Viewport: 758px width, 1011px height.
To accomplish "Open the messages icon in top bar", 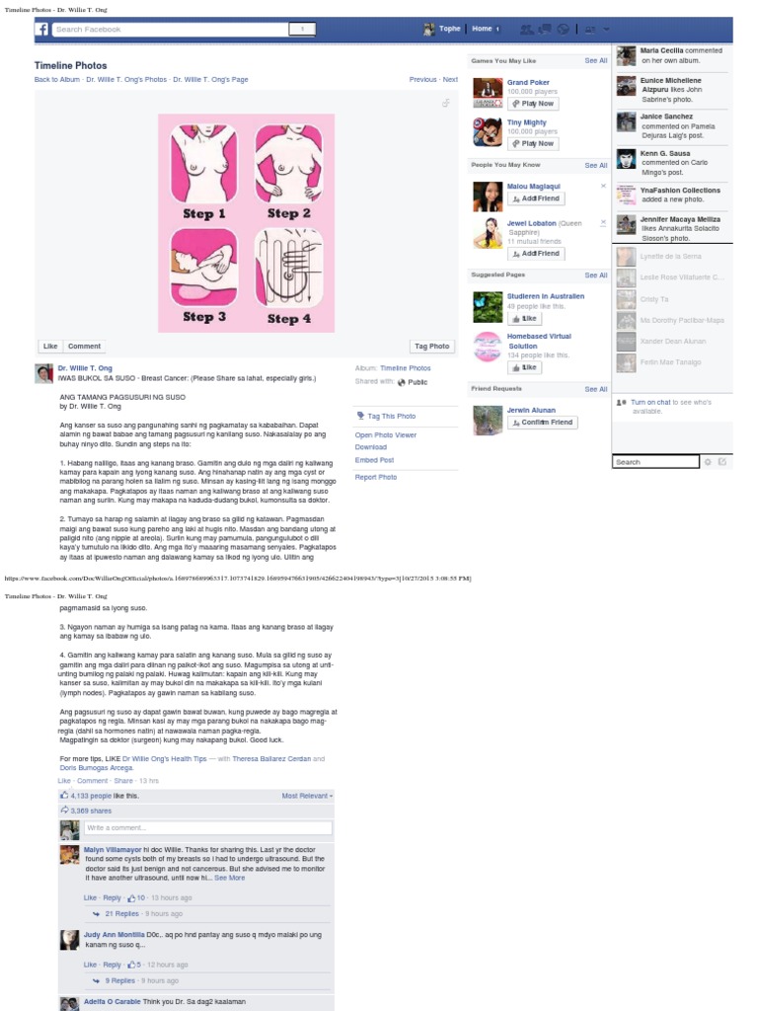I will coord(545,29).
